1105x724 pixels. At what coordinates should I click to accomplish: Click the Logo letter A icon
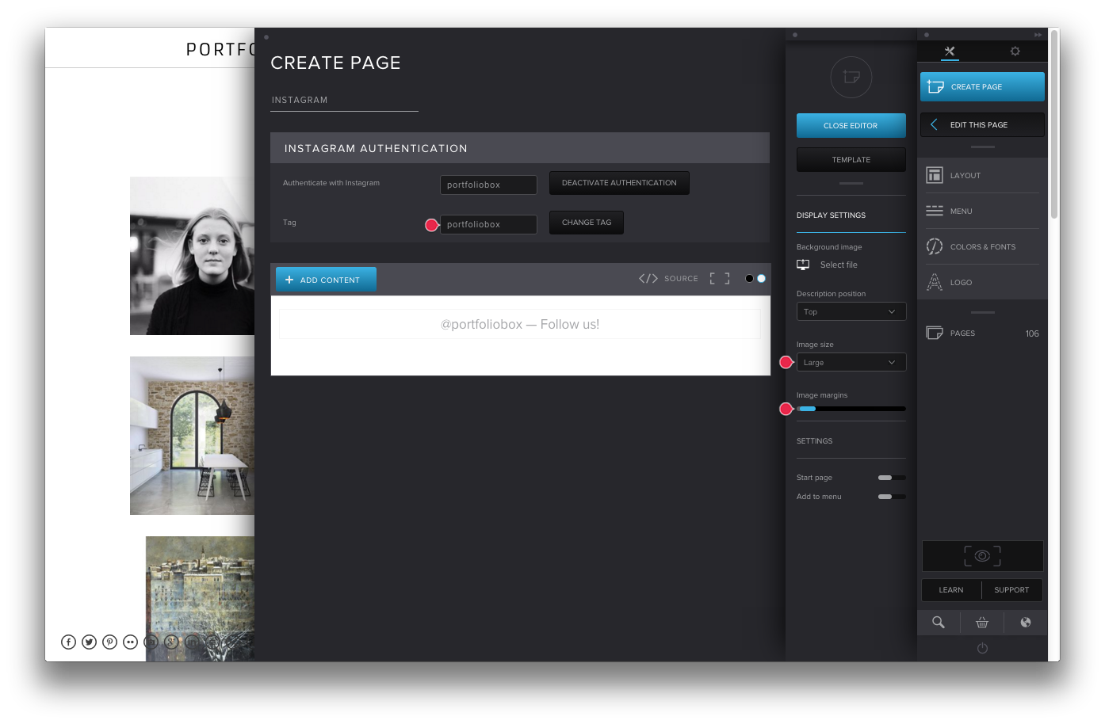coord(935,282)
